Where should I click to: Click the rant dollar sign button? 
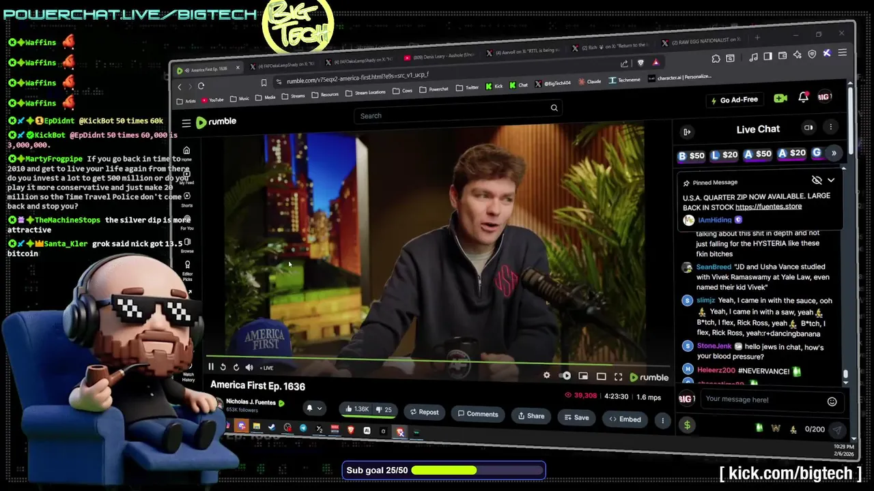point(687,425)
